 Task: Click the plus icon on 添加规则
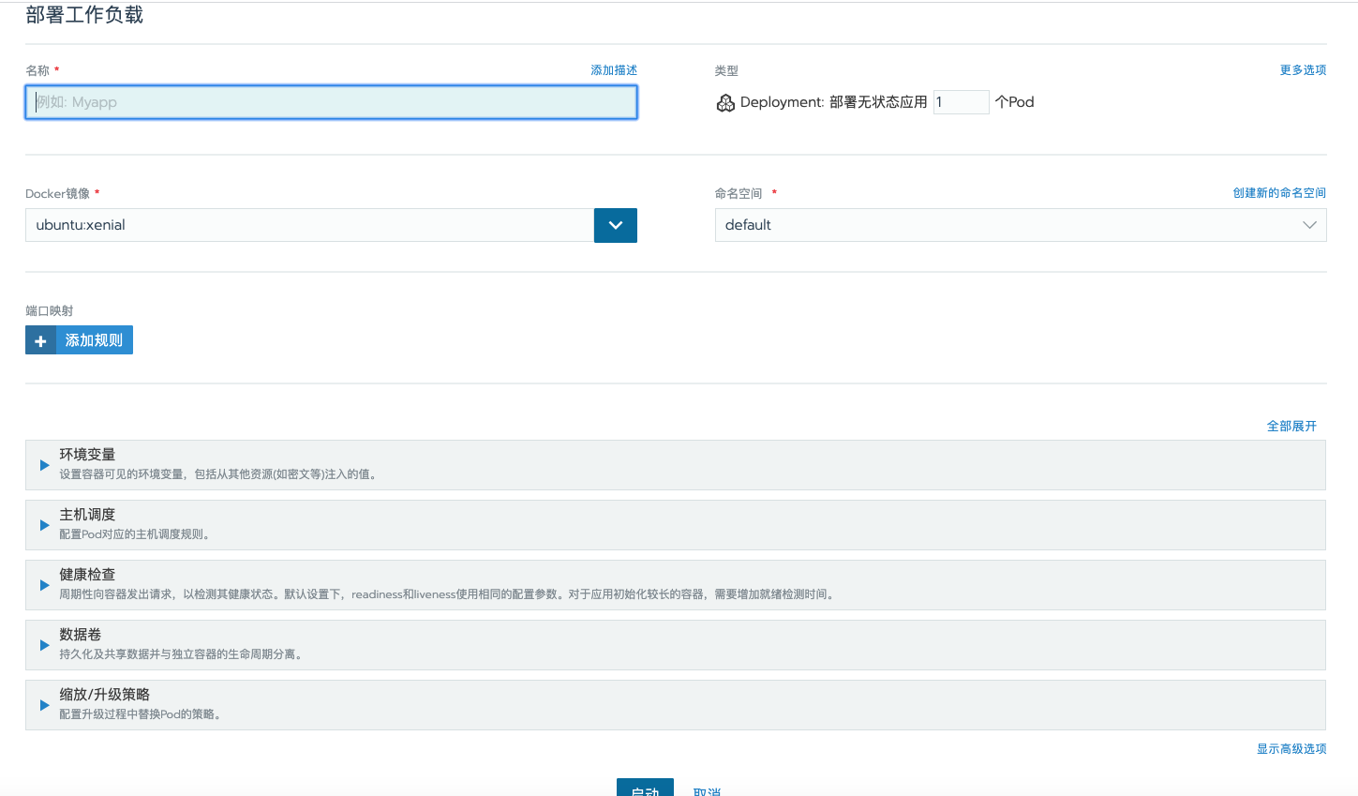pos(40,339)
